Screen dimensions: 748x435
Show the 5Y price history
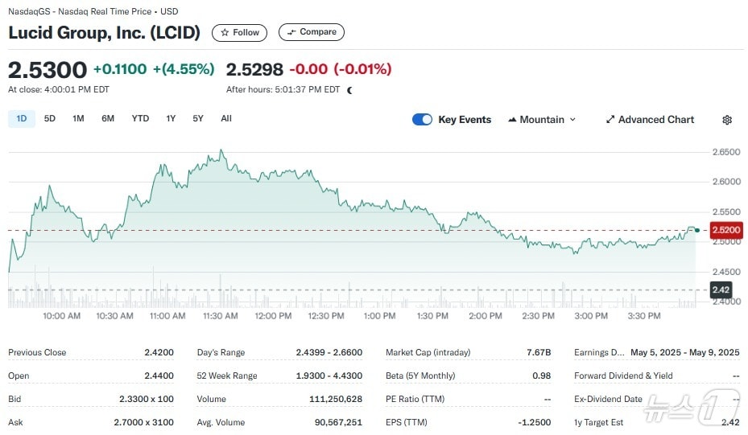[x=198, y=119]
